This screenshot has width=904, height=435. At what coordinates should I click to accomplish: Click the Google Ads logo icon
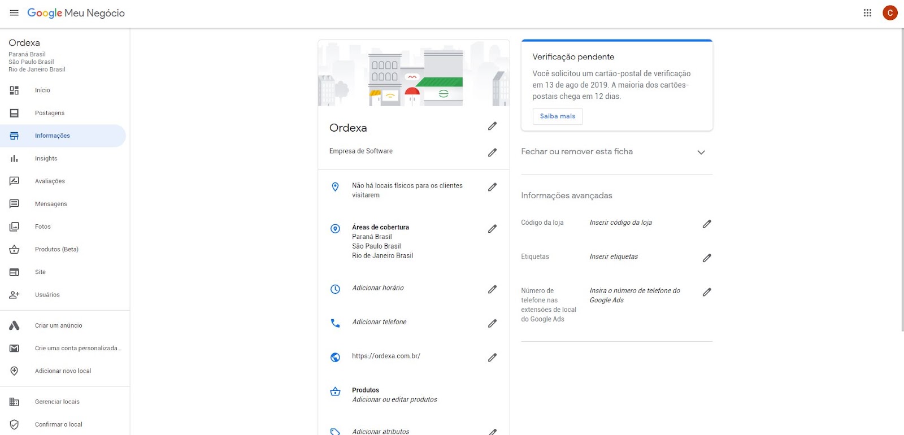point(14,325)
